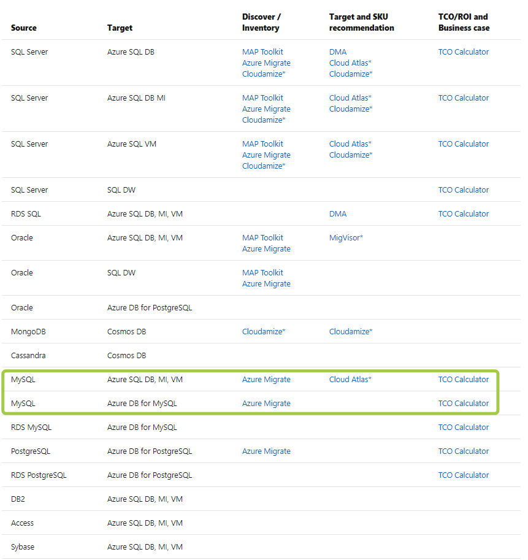The image size is (528, 560).
Task: Select the Target column header
Action: click(x=120, y=28)
